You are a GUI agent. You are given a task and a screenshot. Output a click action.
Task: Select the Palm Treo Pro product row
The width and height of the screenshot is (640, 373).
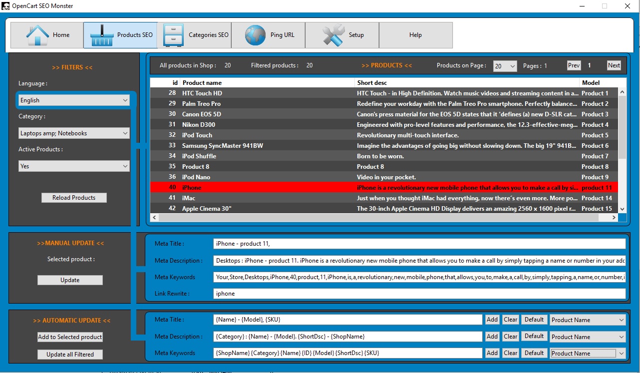(x=384, y=104)
